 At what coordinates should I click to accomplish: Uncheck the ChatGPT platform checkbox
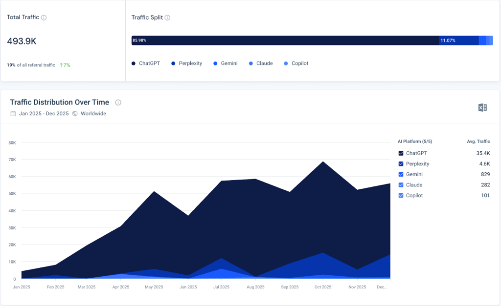click(x=400, y=153)
